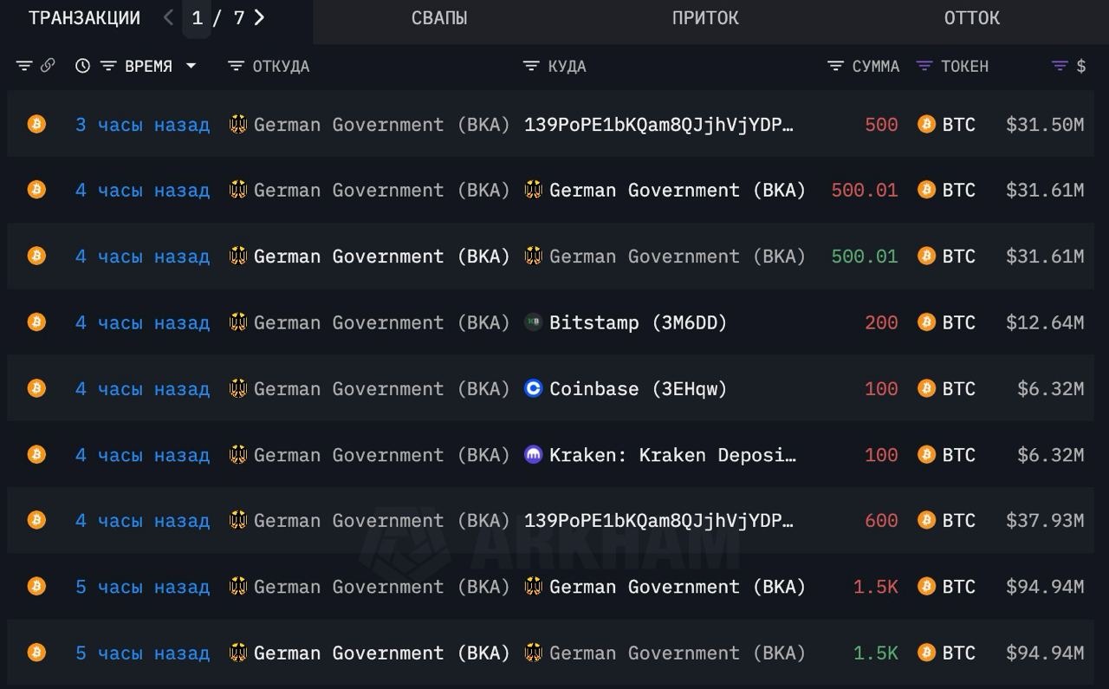Screen dimensions: 1109x689
Task: Click the 100 amount in the Coinbase row
Action: tap(881, 389)
